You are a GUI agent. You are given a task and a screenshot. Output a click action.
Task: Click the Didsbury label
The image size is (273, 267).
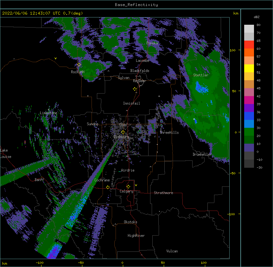(x=121, y=137)
